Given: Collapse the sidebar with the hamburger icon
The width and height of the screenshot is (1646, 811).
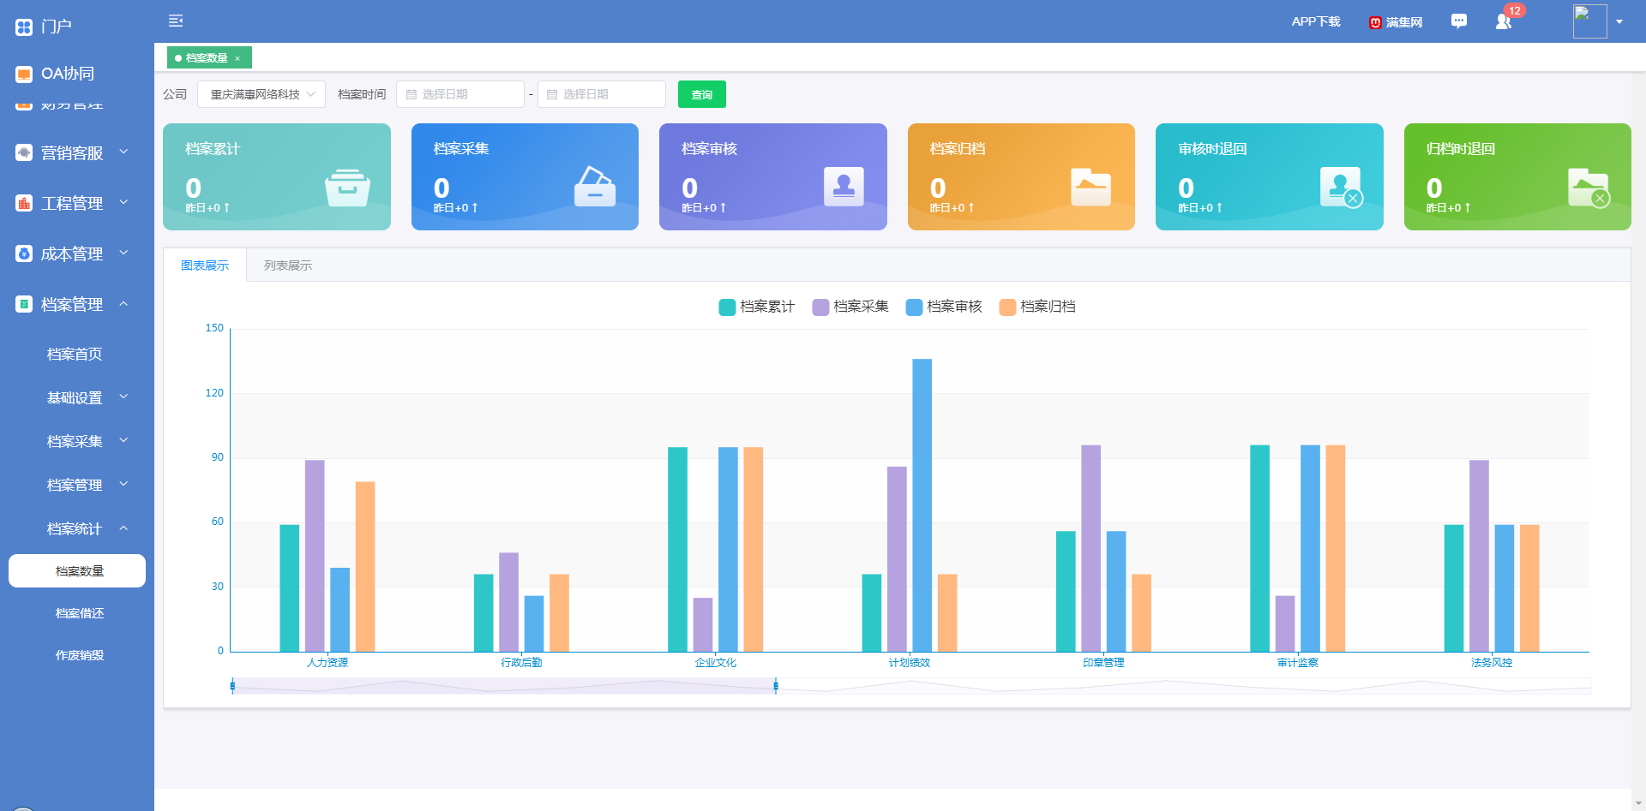Looking at the screenshot, I should pos(176,21).
